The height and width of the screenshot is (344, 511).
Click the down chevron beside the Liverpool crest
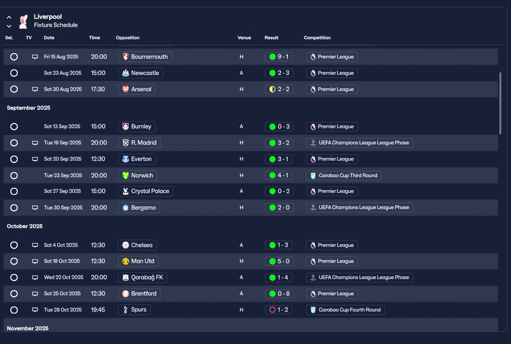[x=9, y=26]
